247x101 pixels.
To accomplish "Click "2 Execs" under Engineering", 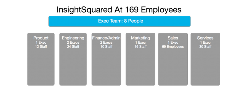I will [x=73, y=43].
